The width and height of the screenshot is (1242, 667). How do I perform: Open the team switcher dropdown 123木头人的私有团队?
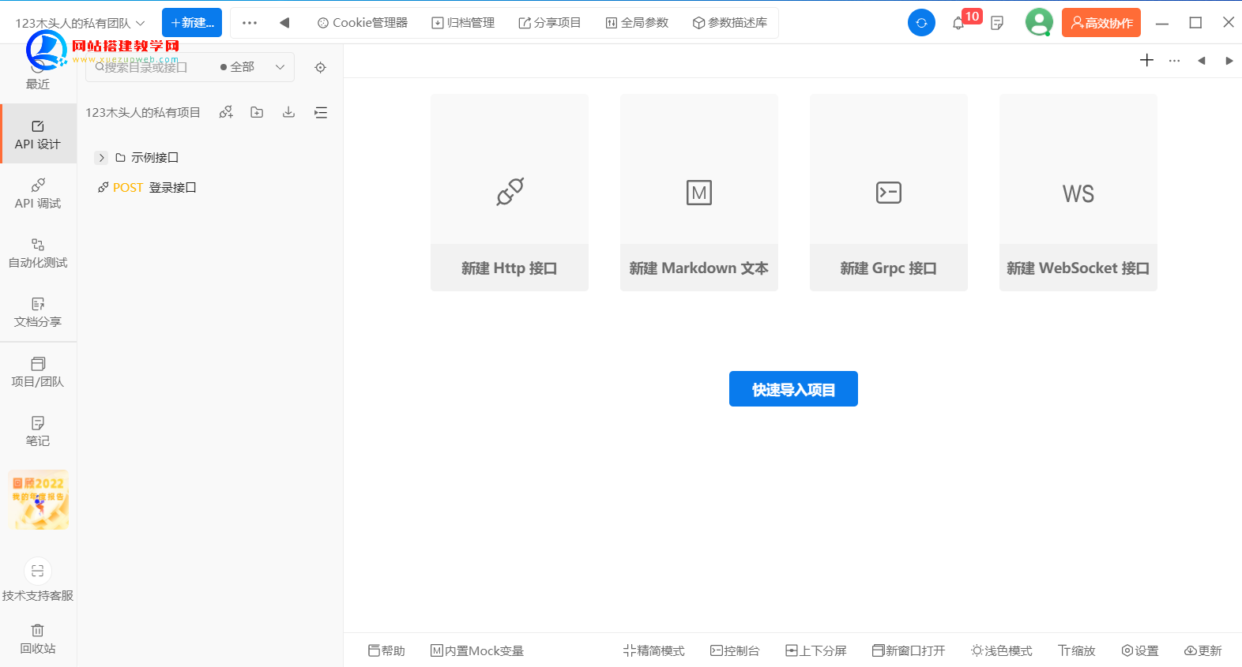(x=80, y=23)
